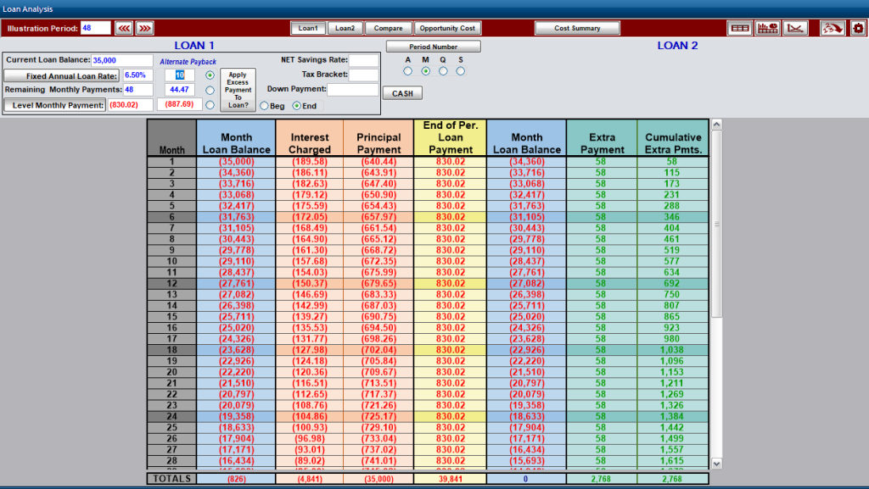Open the line graph icon
869x489 pixels.
pos(795,28)
